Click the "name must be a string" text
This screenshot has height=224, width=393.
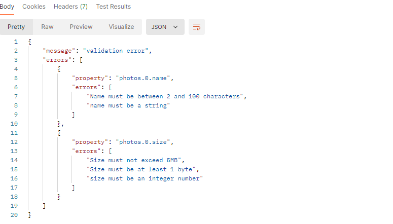point(128,105)
